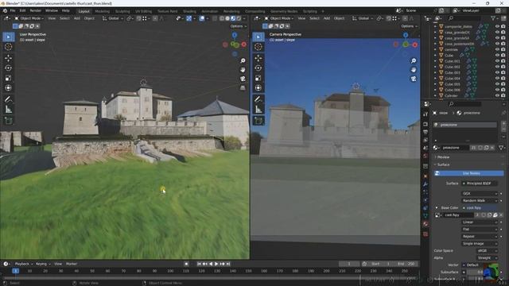Hide Cube.005 with its eye icon

tap(497, 84)
